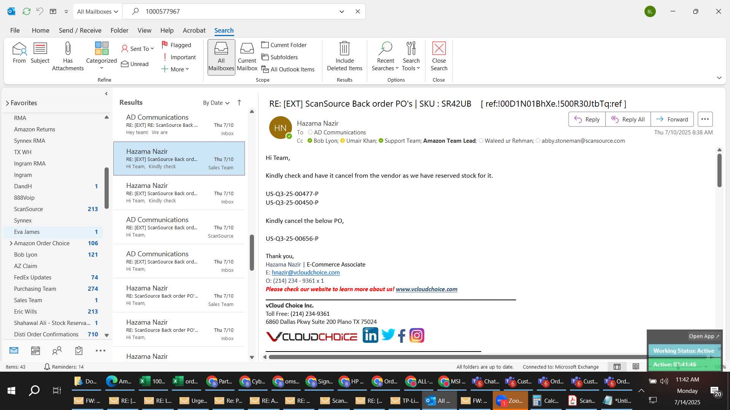Toggle Subfolders search scope
The height and width of the screenshot is (410, 730).
coord(279,57)
